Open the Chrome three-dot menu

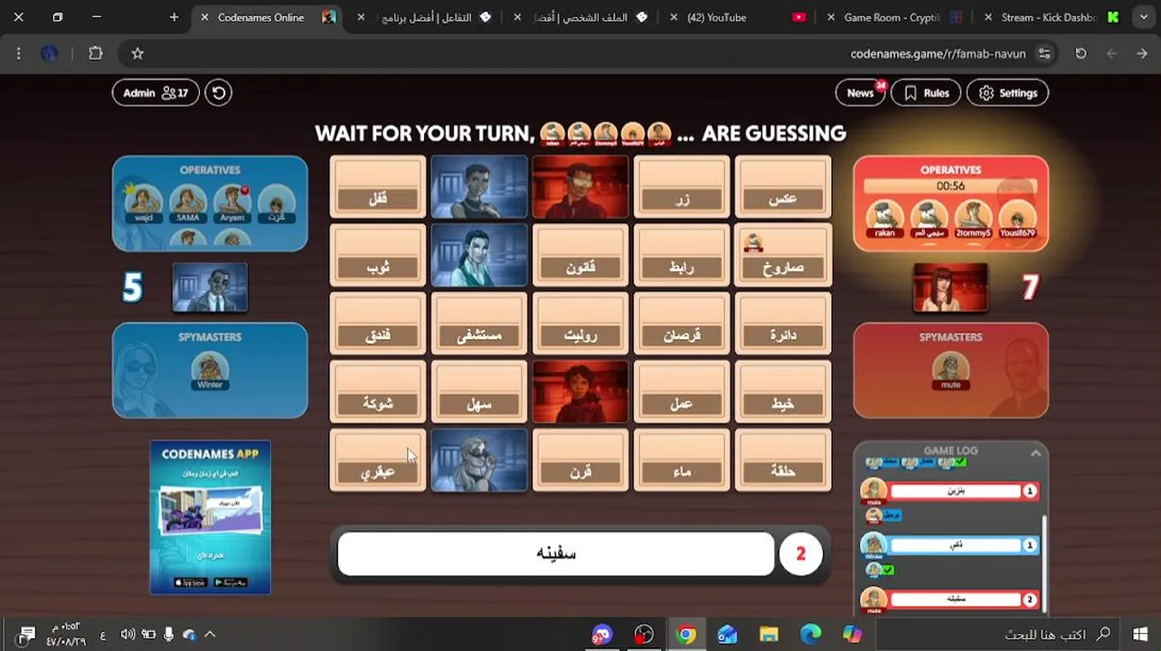[19, 53]
